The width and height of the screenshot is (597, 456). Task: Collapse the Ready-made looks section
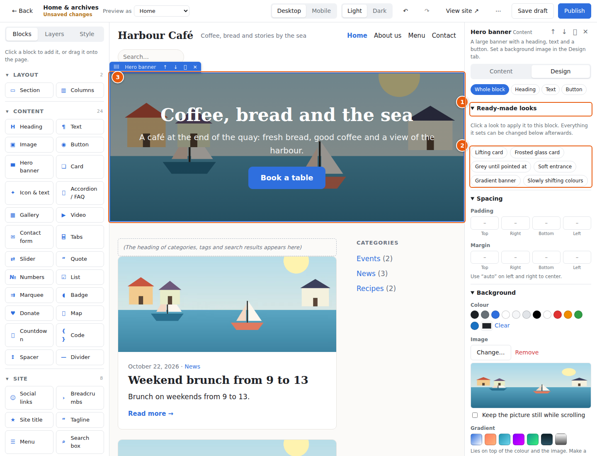pyautogui.click(x=531, y=109)
